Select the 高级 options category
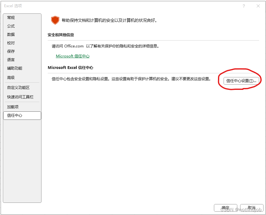The image size is (266, 215). point(22,78)
